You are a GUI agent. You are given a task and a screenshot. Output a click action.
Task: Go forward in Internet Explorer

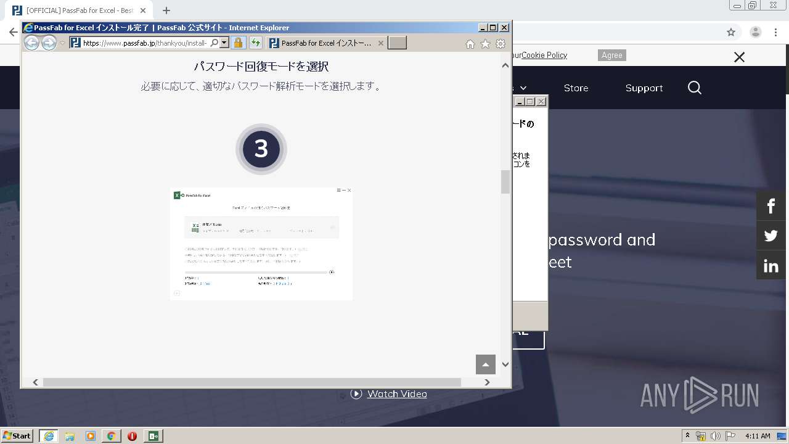[x=49, y=43]
